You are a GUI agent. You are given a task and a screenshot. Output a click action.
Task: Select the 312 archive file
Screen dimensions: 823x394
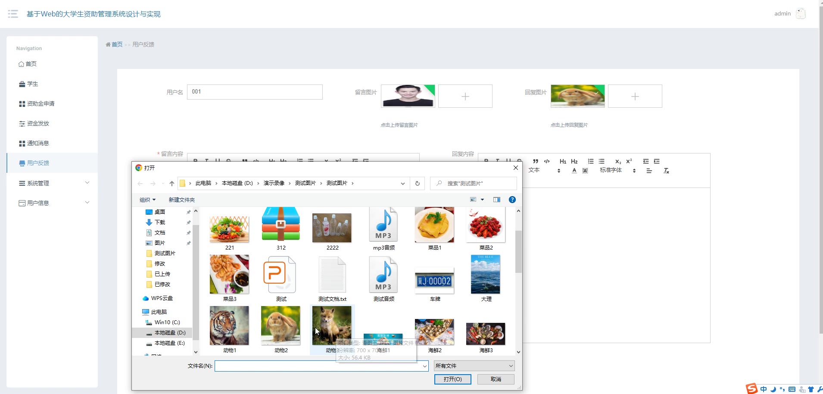pyautogui.click(x=281, y=229)
